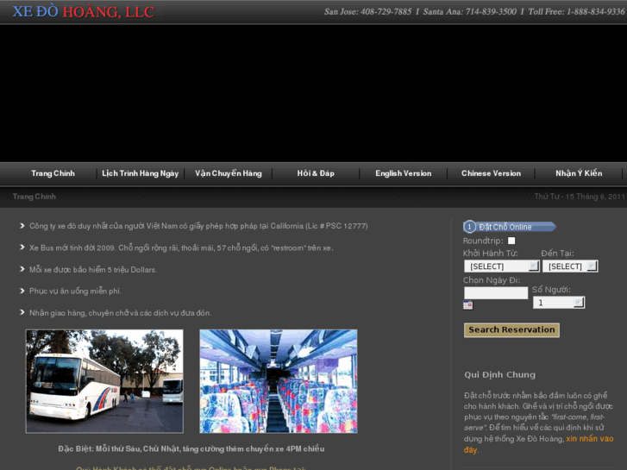Switch to English Version
627x470 pixels.
pos(403,173)
